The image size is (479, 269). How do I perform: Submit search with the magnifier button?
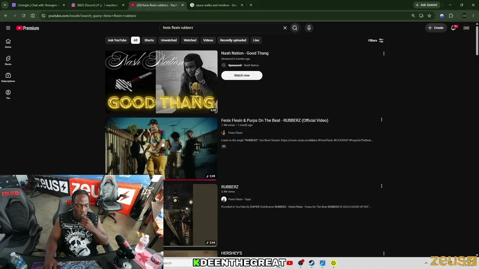tap(295, 28)
